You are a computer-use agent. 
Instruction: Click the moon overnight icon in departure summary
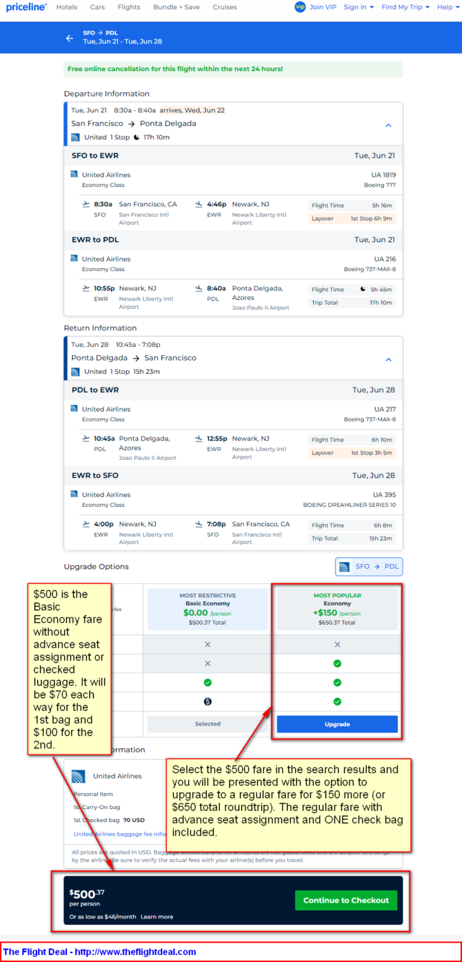(x=137, y=137)
